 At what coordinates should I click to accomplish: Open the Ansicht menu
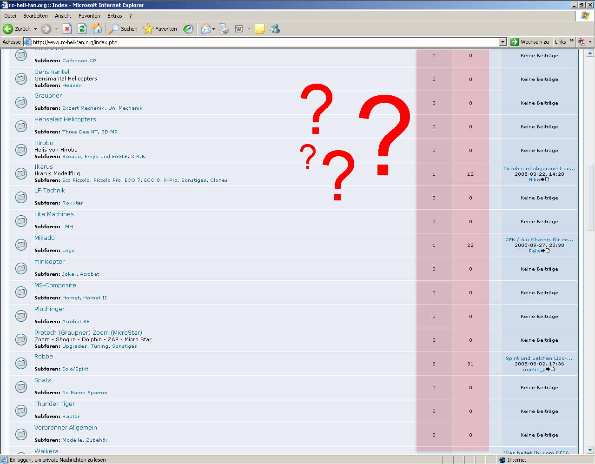63,16
